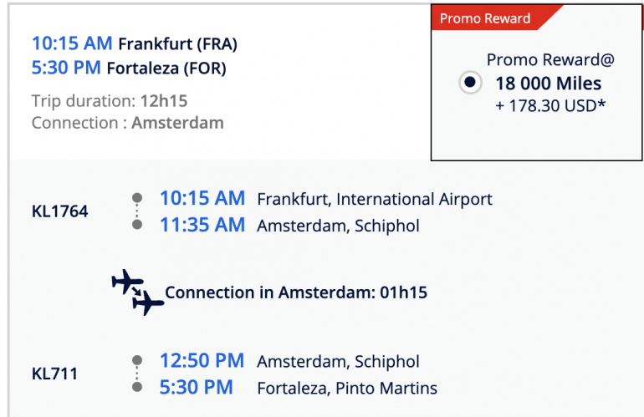Click the Promo Reward@ label
The image size is (644, 417).
coord(549,60)
